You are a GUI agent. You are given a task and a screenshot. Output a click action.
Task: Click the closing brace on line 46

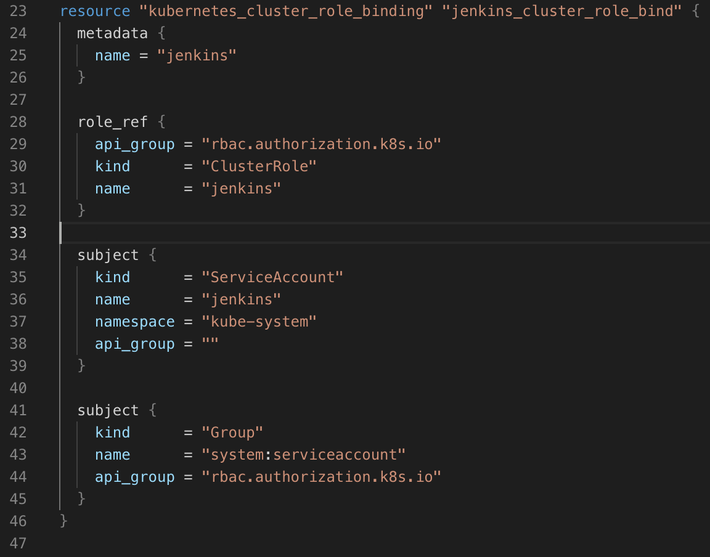[x=62, y=521]
